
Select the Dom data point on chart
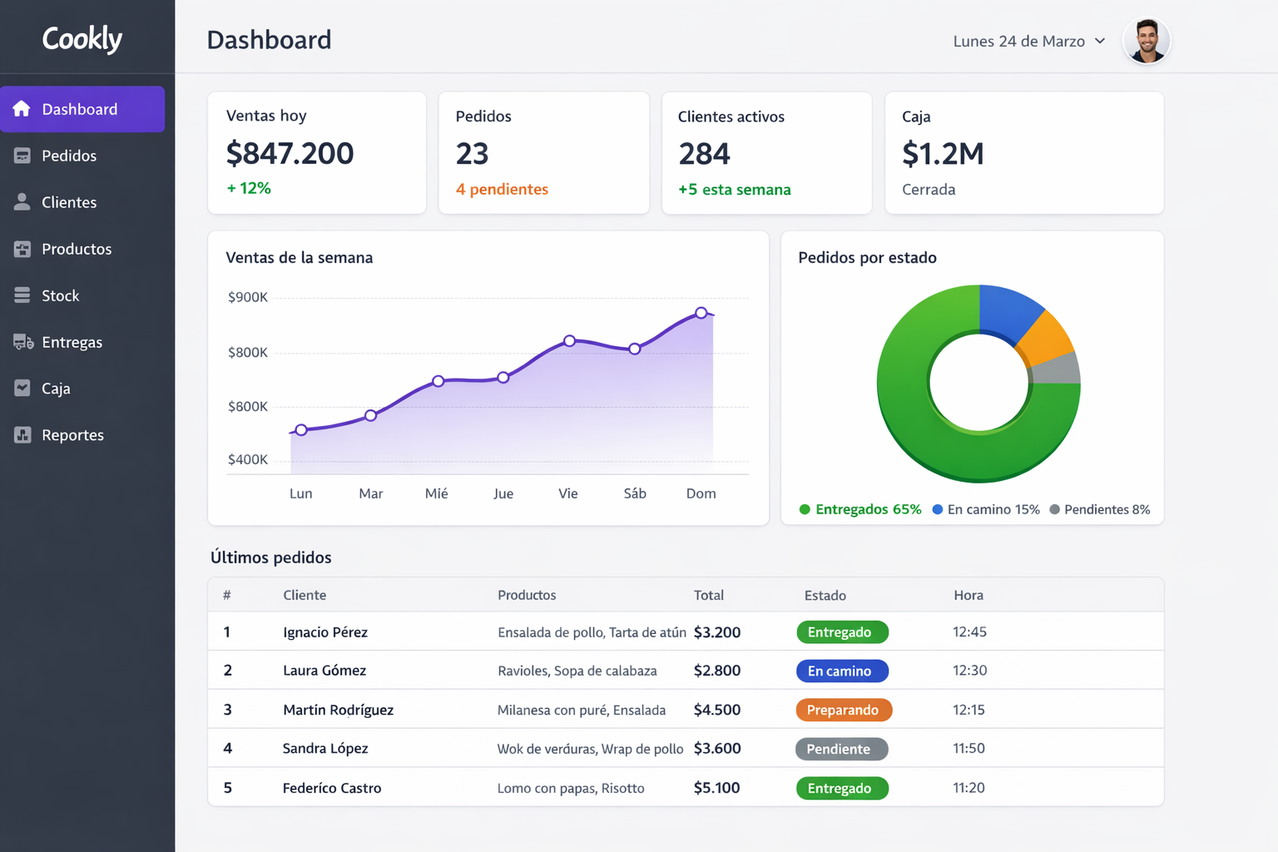point(701,313)
